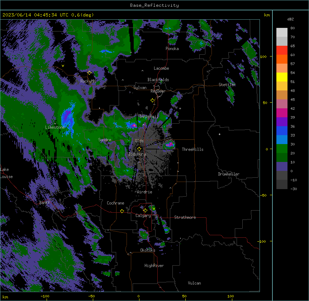Screen dimensions: 309x301
Task: Click the RedDeer city label
Action: [158, 91]
